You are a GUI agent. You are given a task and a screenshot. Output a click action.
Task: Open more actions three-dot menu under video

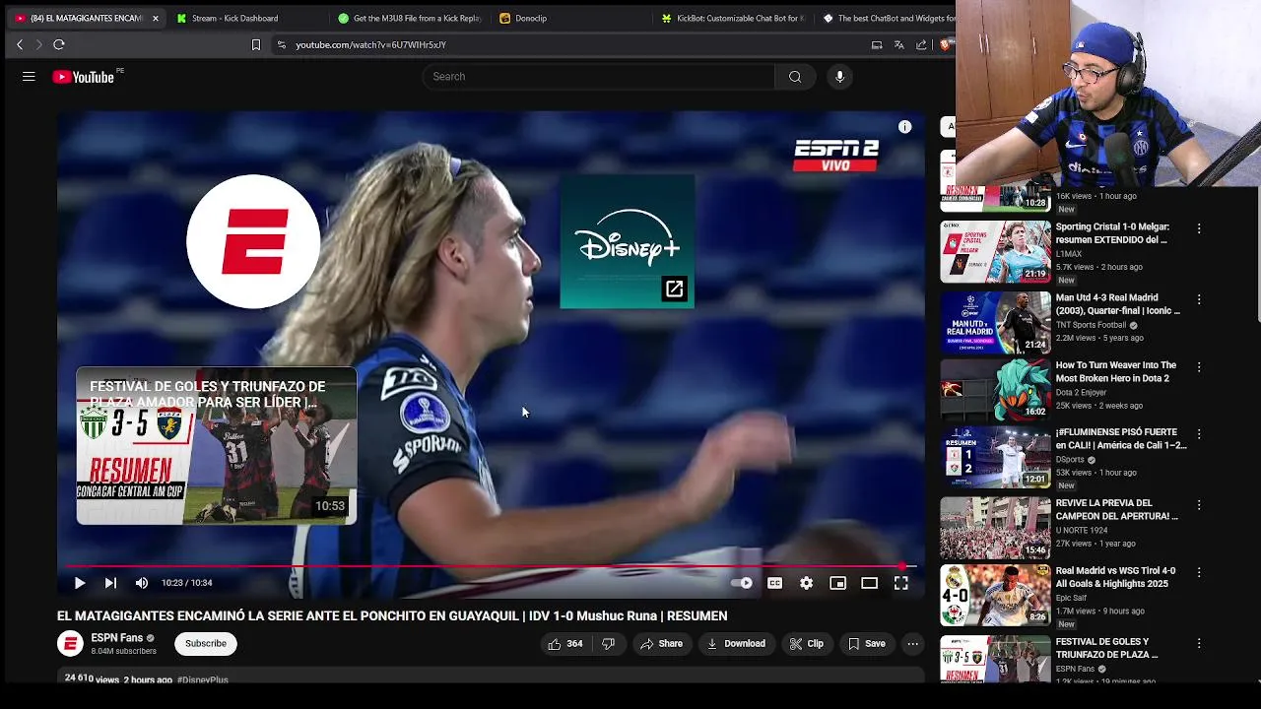[913, 644]
